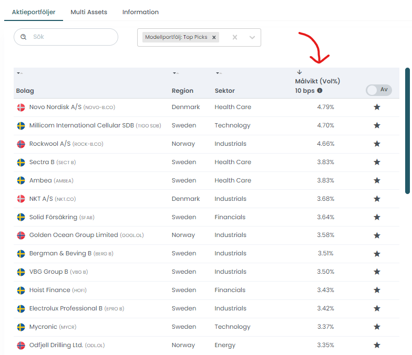Click the star for Mycronic row

[377, 327]
